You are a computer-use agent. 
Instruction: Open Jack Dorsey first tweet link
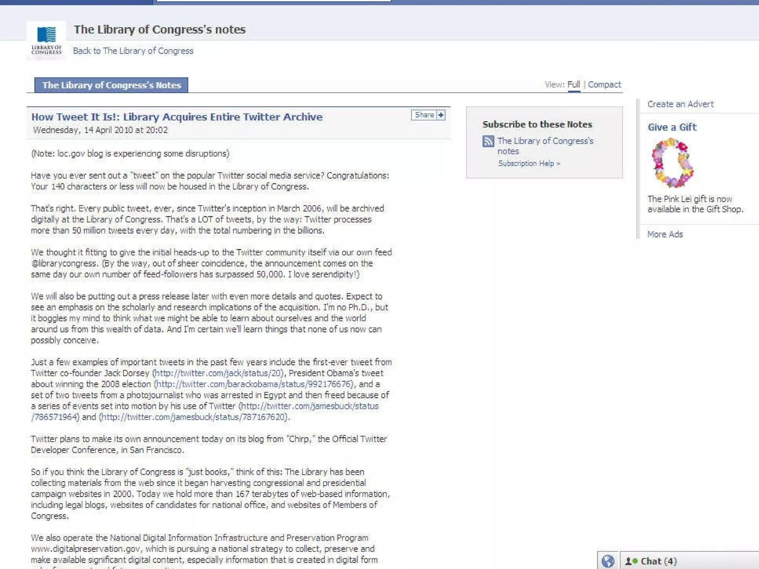218,373
